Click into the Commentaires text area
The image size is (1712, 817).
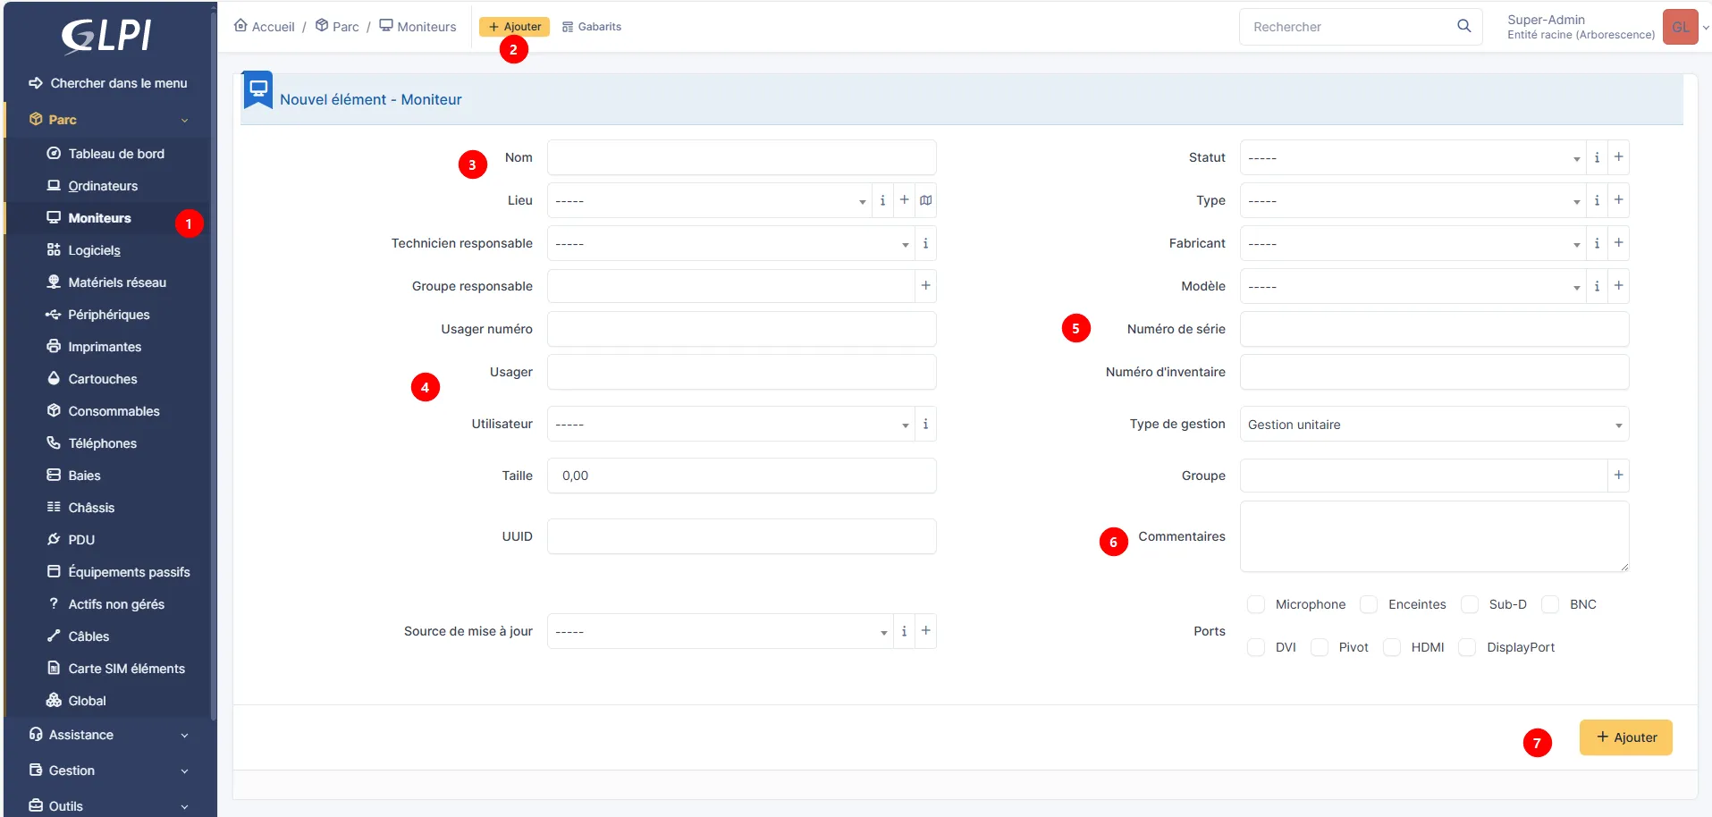click(1434, 536)
